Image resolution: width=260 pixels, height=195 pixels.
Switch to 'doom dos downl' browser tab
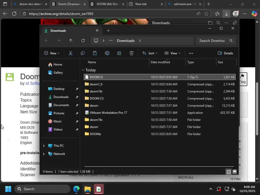click(x=31, y=4)
